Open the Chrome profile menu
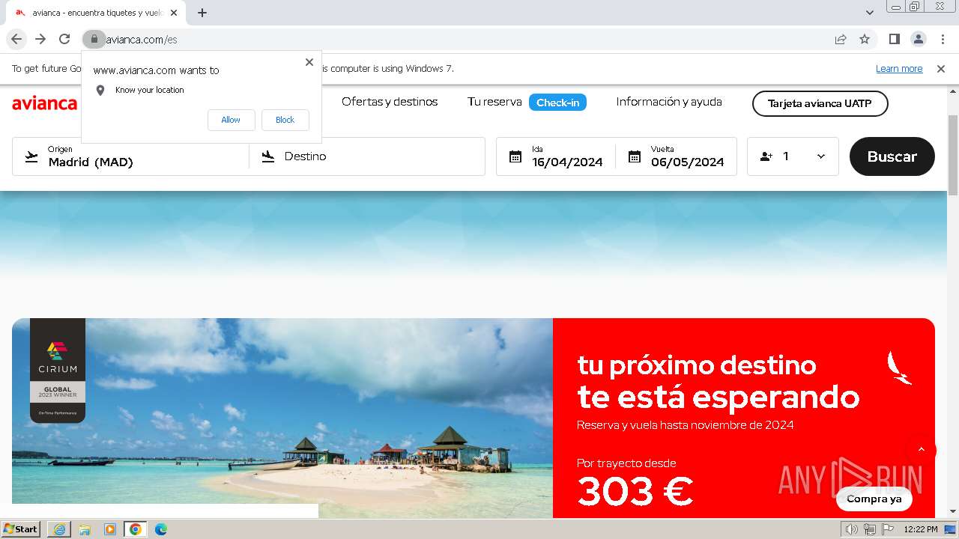 point(918,39)
